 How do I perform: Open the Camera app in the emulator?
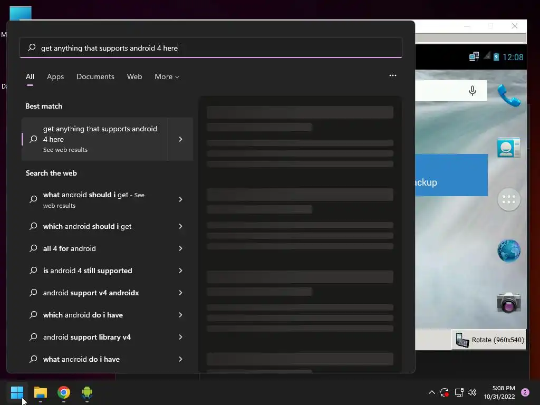tap(509, 303)
